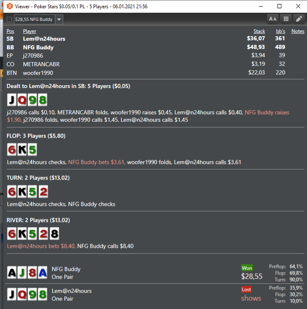Open the Notes column header
The height and width of the screenshot is (309, 307).
[298, 31]
